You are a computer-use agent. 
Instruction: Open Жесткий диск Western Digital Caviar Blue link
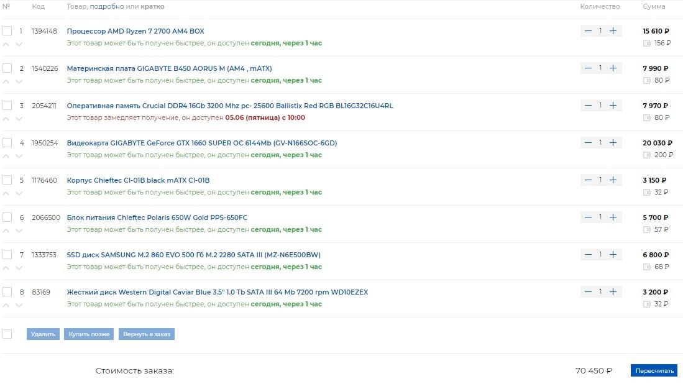pyautogui.click(x=218, y=292)
